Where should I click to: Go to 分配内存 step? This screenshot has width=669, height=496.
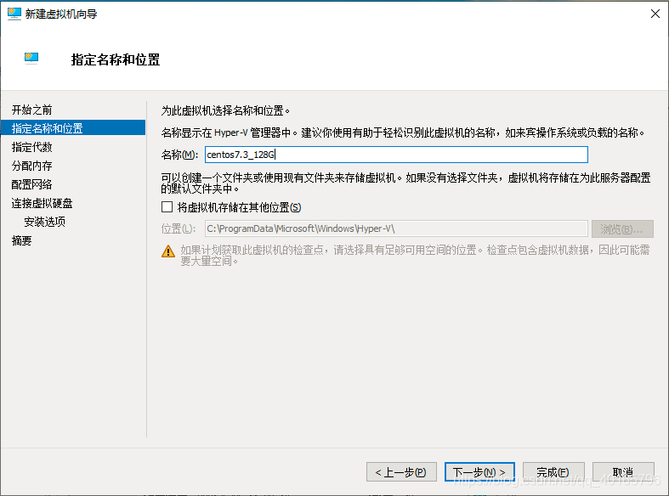click(32, 166)
